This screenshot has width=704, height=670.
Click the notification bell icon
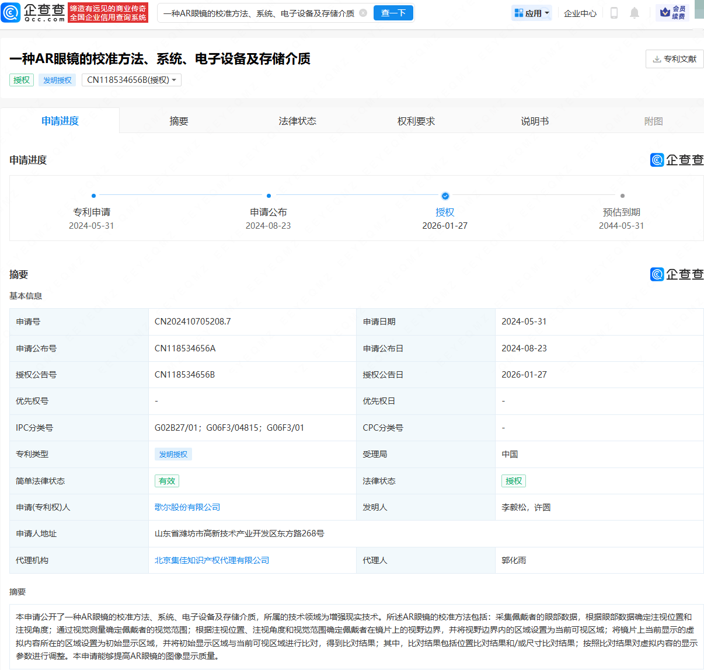click(636, 12)
